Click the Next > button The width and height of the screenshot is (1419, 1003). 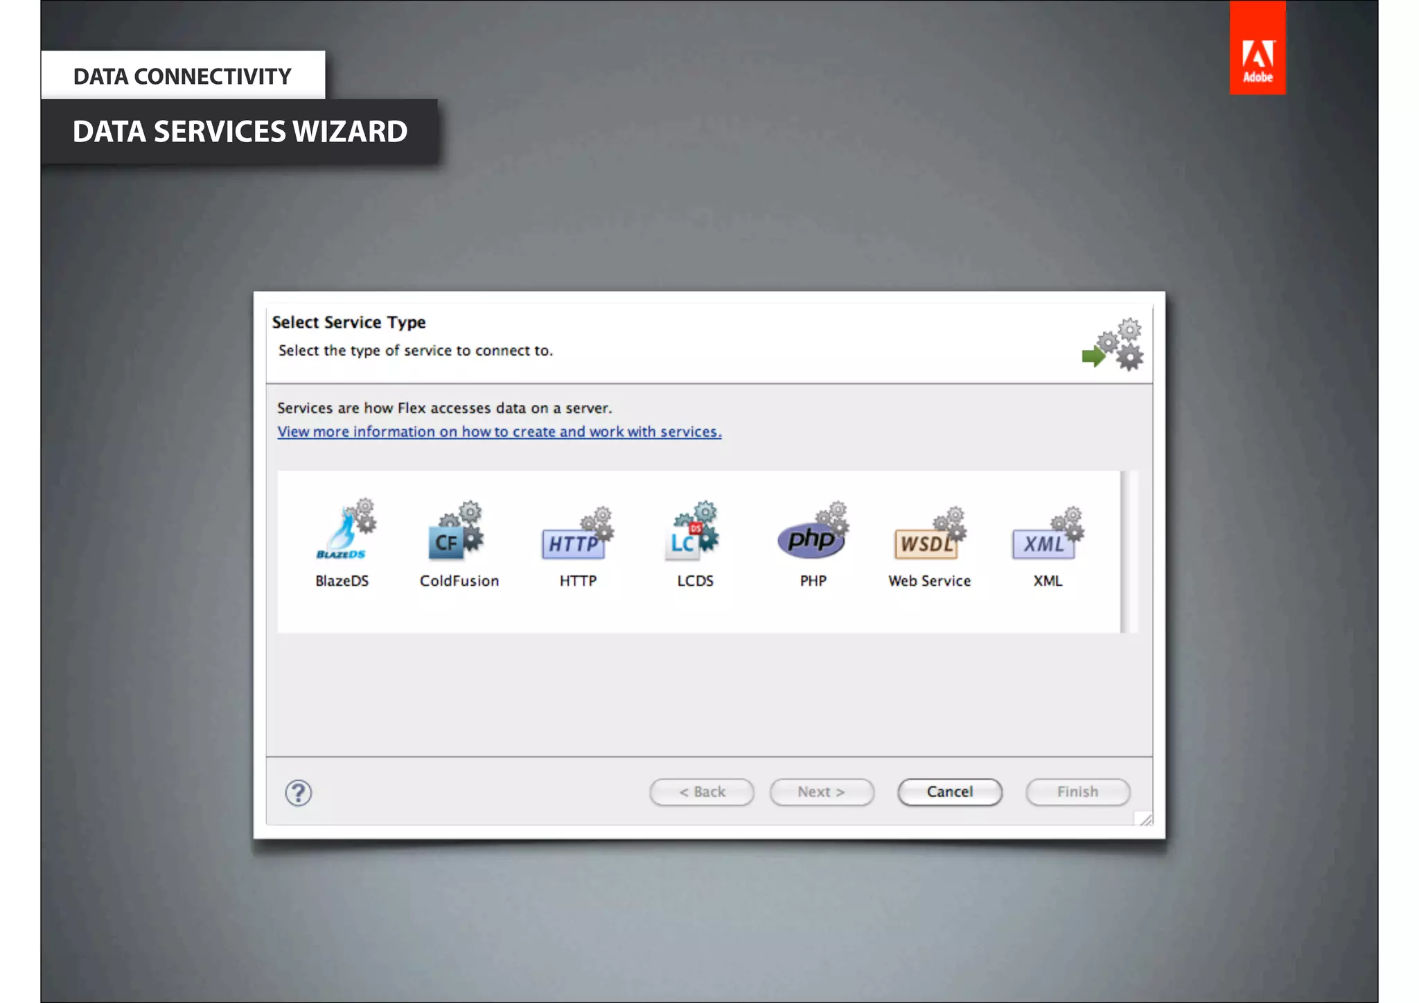pos(821,792)
